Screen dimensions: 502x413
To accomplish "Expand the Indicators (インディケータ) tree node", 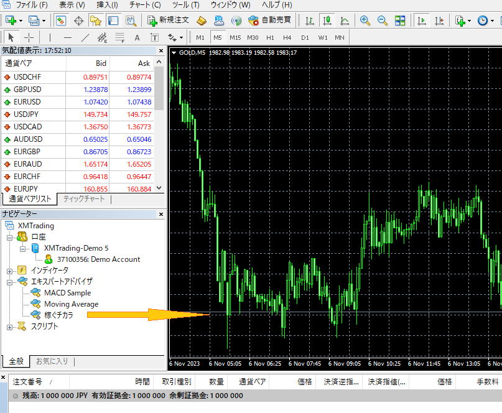I will click(9, 271).
